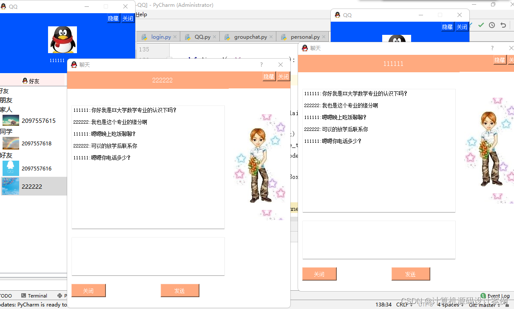Click help question mark in 222222 chat
514x309 pixels.
click(261, 65)
